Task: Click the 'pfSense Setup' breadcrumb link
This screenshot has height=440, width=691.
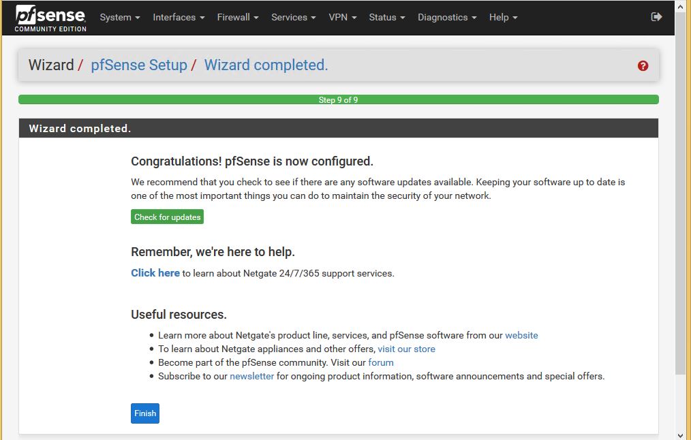Action: tap(139, 65)
